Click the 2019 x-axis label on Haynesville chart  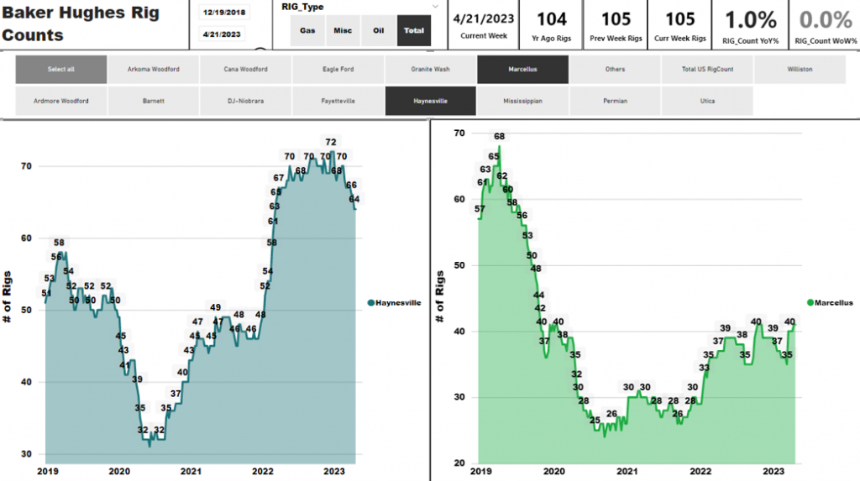(x=48, y=471)
